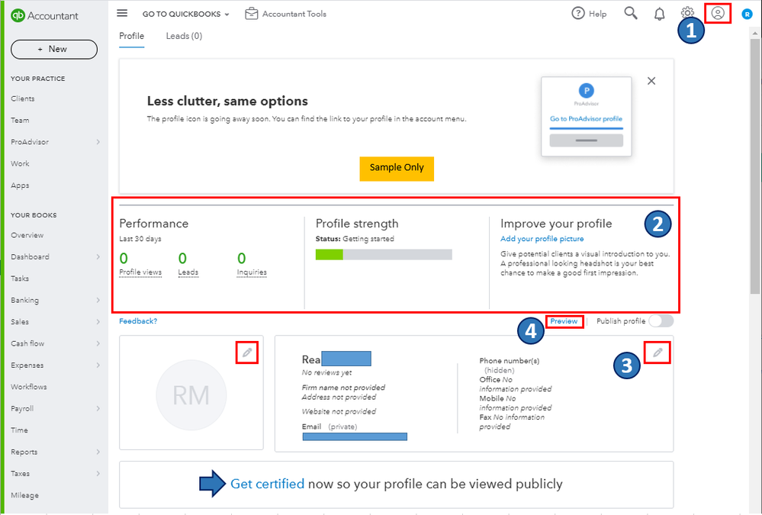The width and height of the screenshot is (762, 515).
Task: Open settings gear icon
Action: tap(687, 12)
